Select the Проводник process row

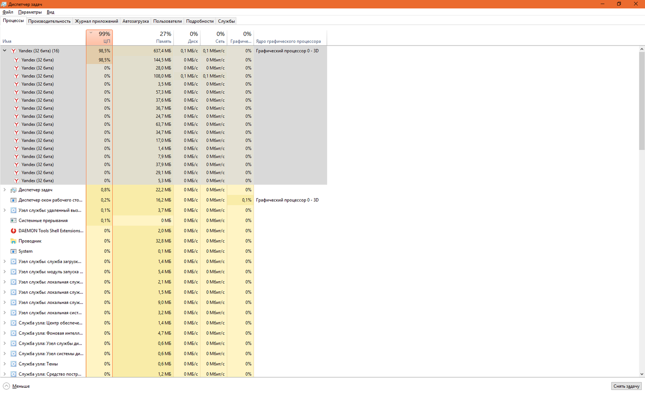pos(163,241)
